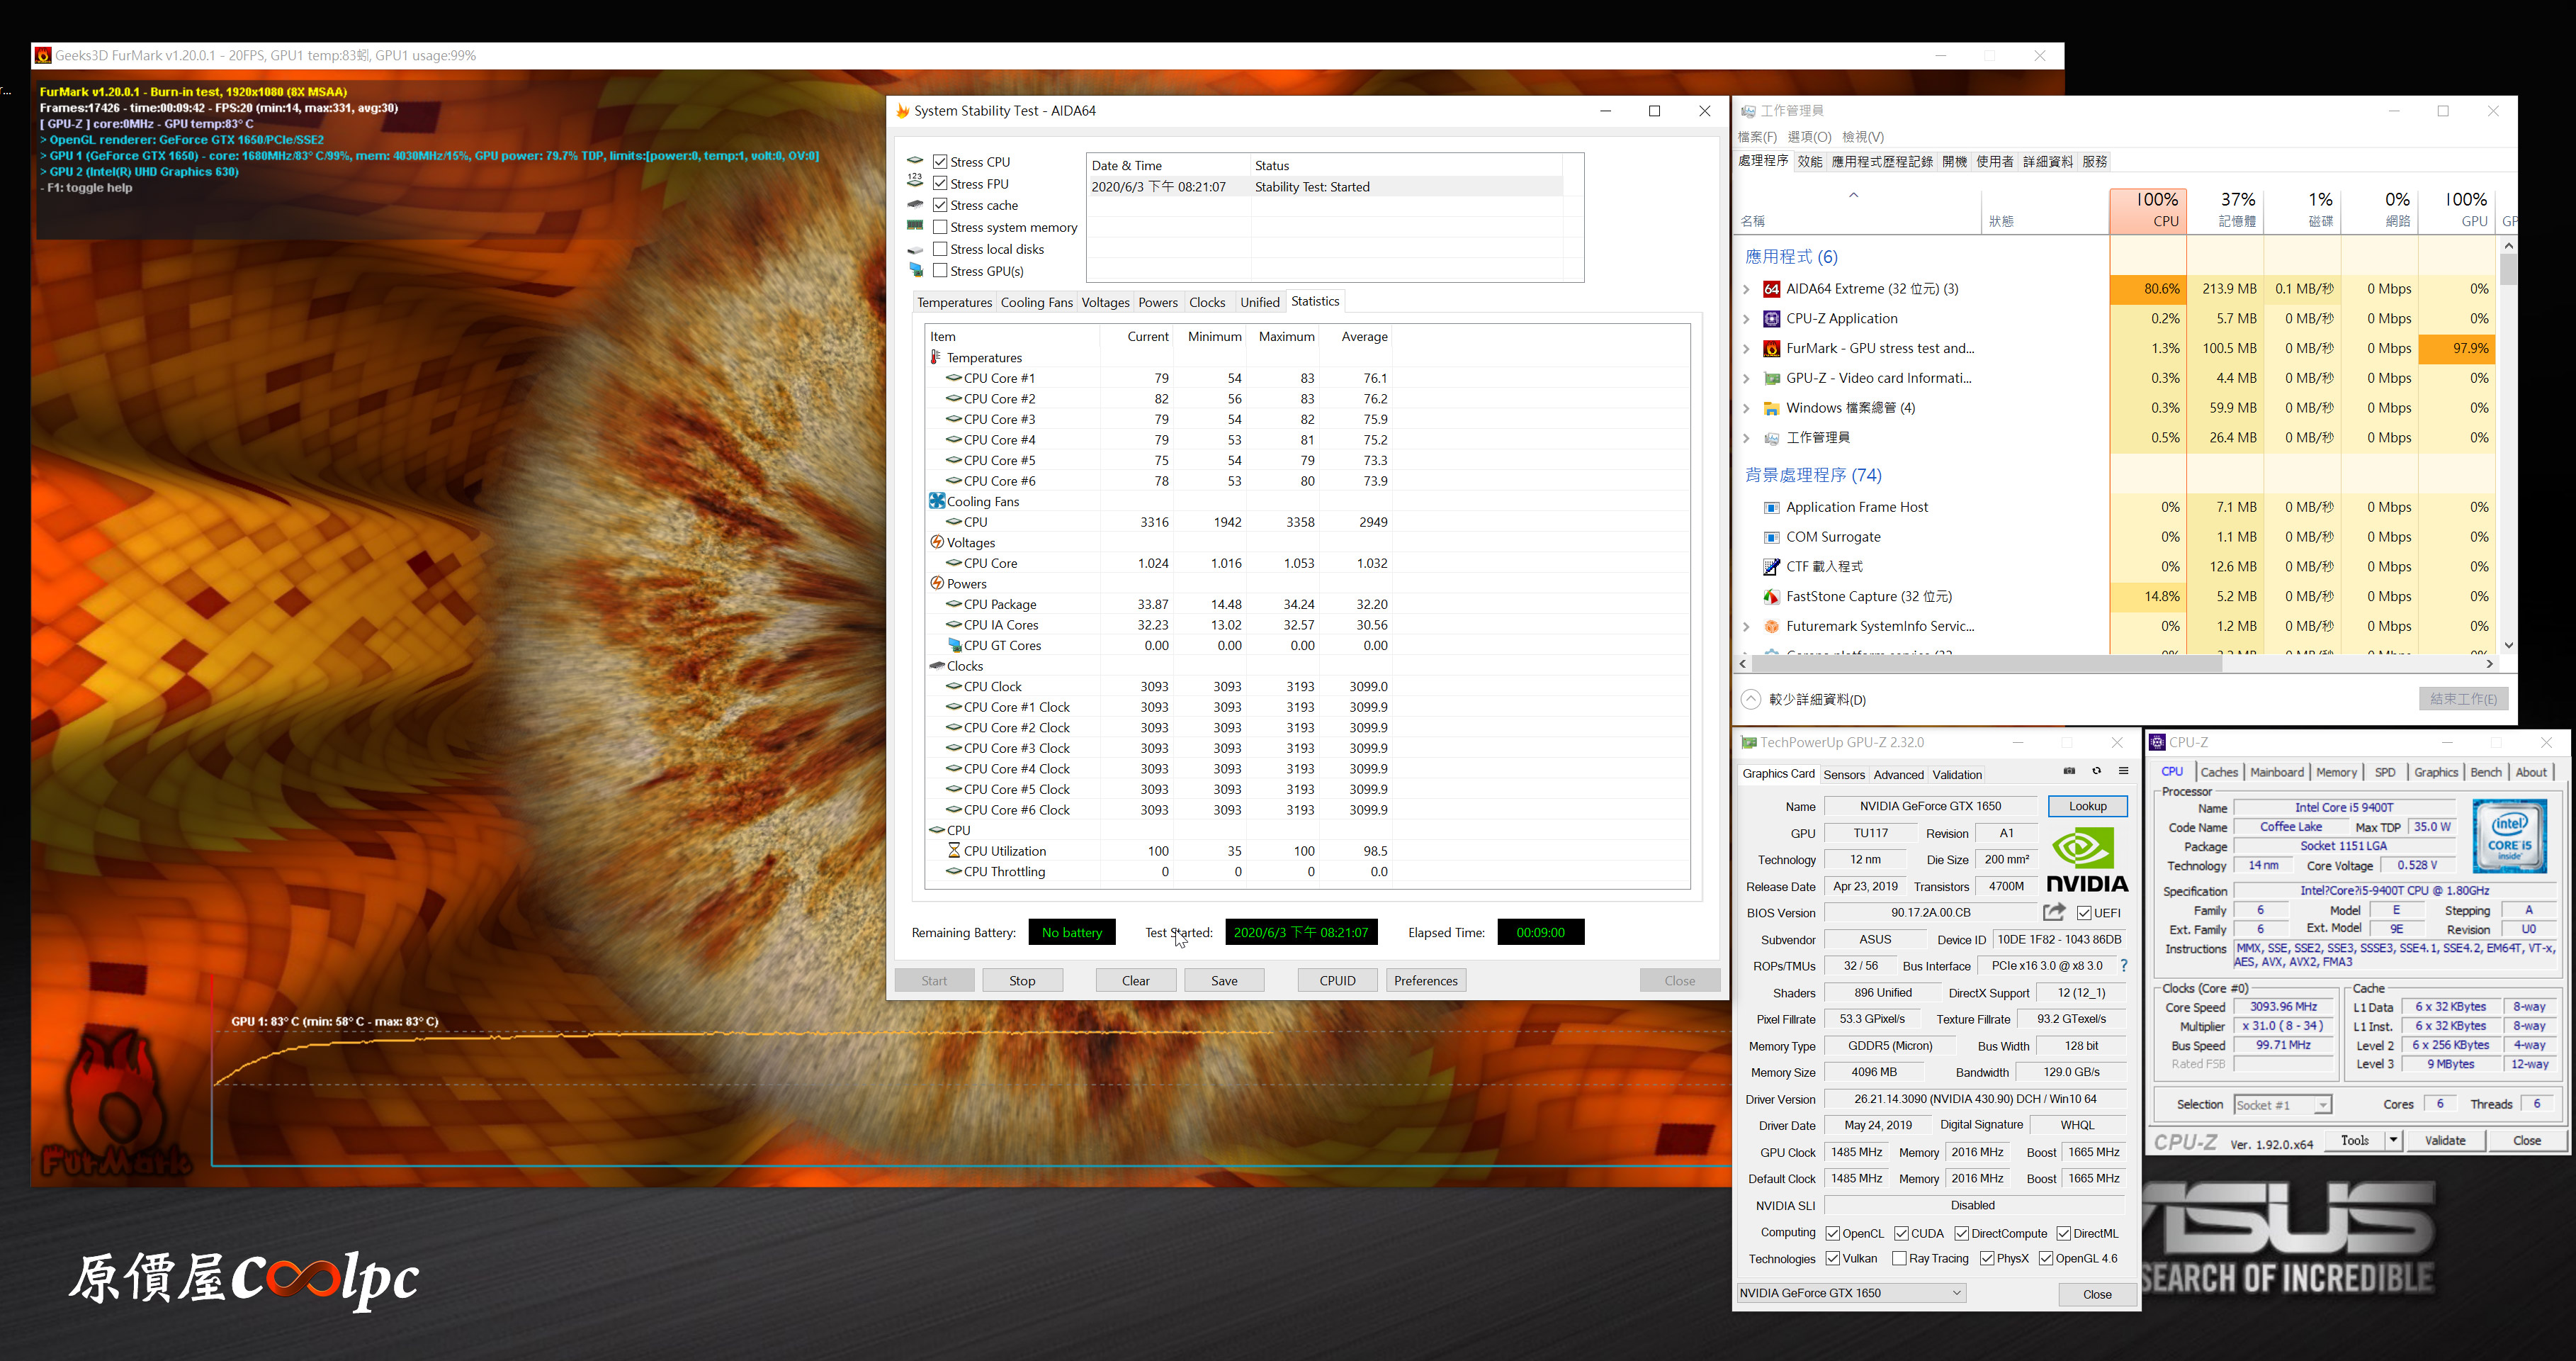Sort by 記憶體 column header in Task Manager
This screenshot has width=2576, height=1361.
point(2226,210)
